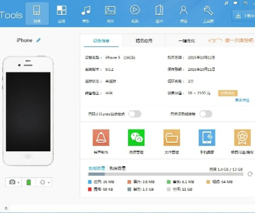Expand the dropdown arrow beside the spinner icon
The height and width of the screenshot is (213, 255).
tap(48, 183)
